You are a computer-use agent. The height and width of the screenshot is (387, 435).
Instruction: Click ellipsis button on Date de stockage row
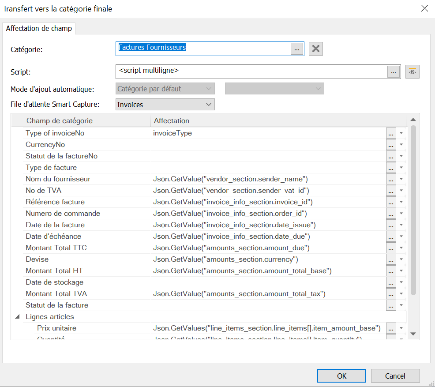point(391,282)
